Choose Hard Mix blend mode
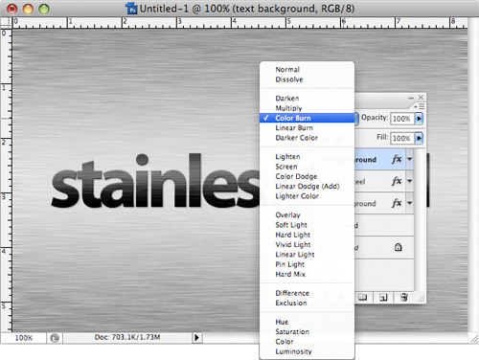 [307, 274]
